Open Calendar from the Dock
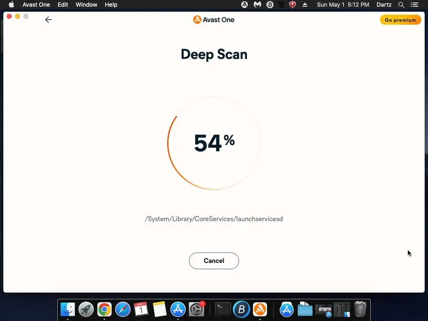The image size is (428, 321). point(141,310)
